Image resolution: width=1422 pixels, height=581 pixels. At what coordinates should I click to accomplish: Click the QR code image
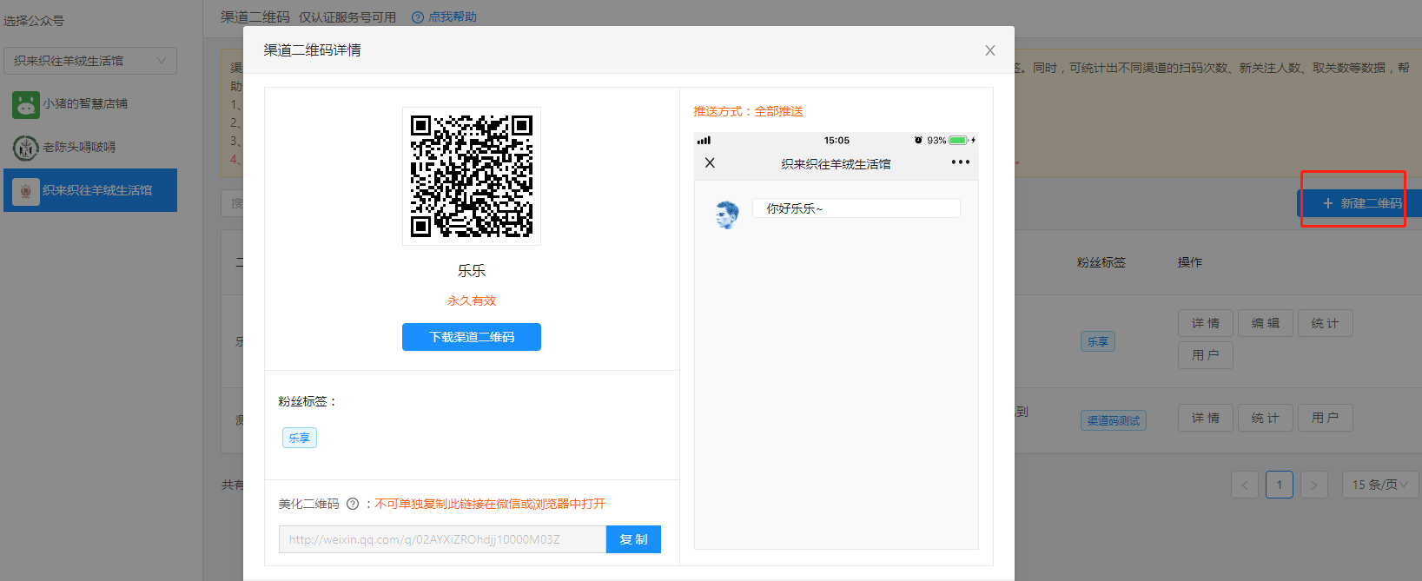(x=472, y=176)
